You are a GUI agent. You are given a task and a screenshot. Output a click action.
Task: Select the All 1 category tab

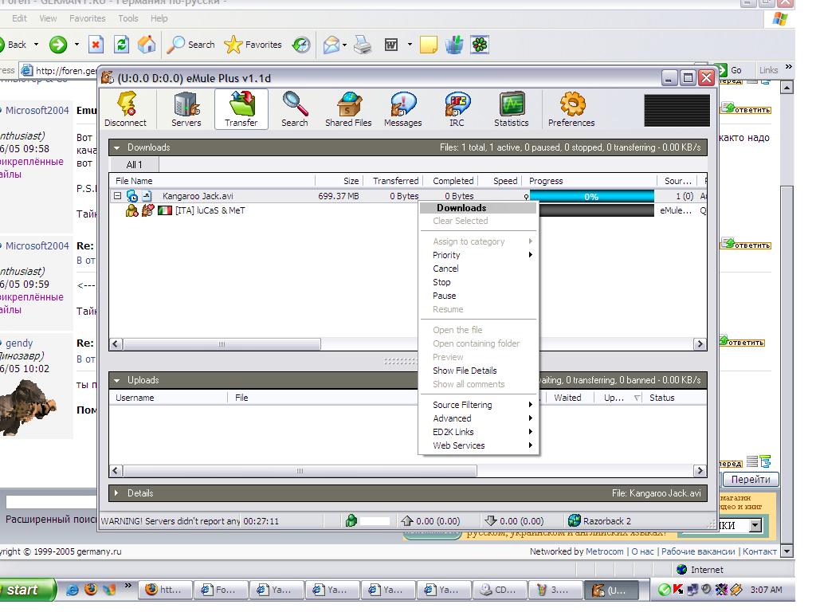point(134,164)
